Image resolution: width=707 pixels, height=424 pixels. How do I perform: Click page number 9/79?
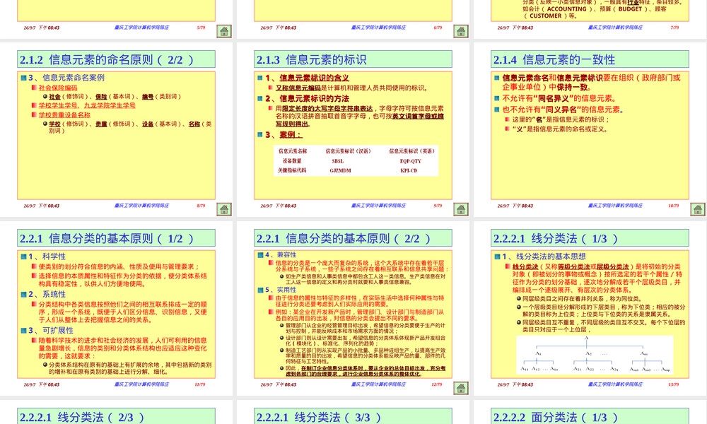click(x=438, y=206)
